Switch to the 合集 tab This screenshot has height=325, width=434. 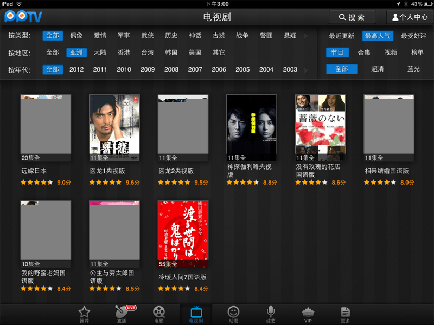[x=364, y=53]
